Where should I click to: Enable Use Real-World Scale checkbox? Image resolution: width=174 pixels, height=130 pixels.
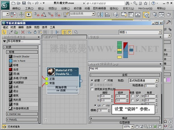92,89
